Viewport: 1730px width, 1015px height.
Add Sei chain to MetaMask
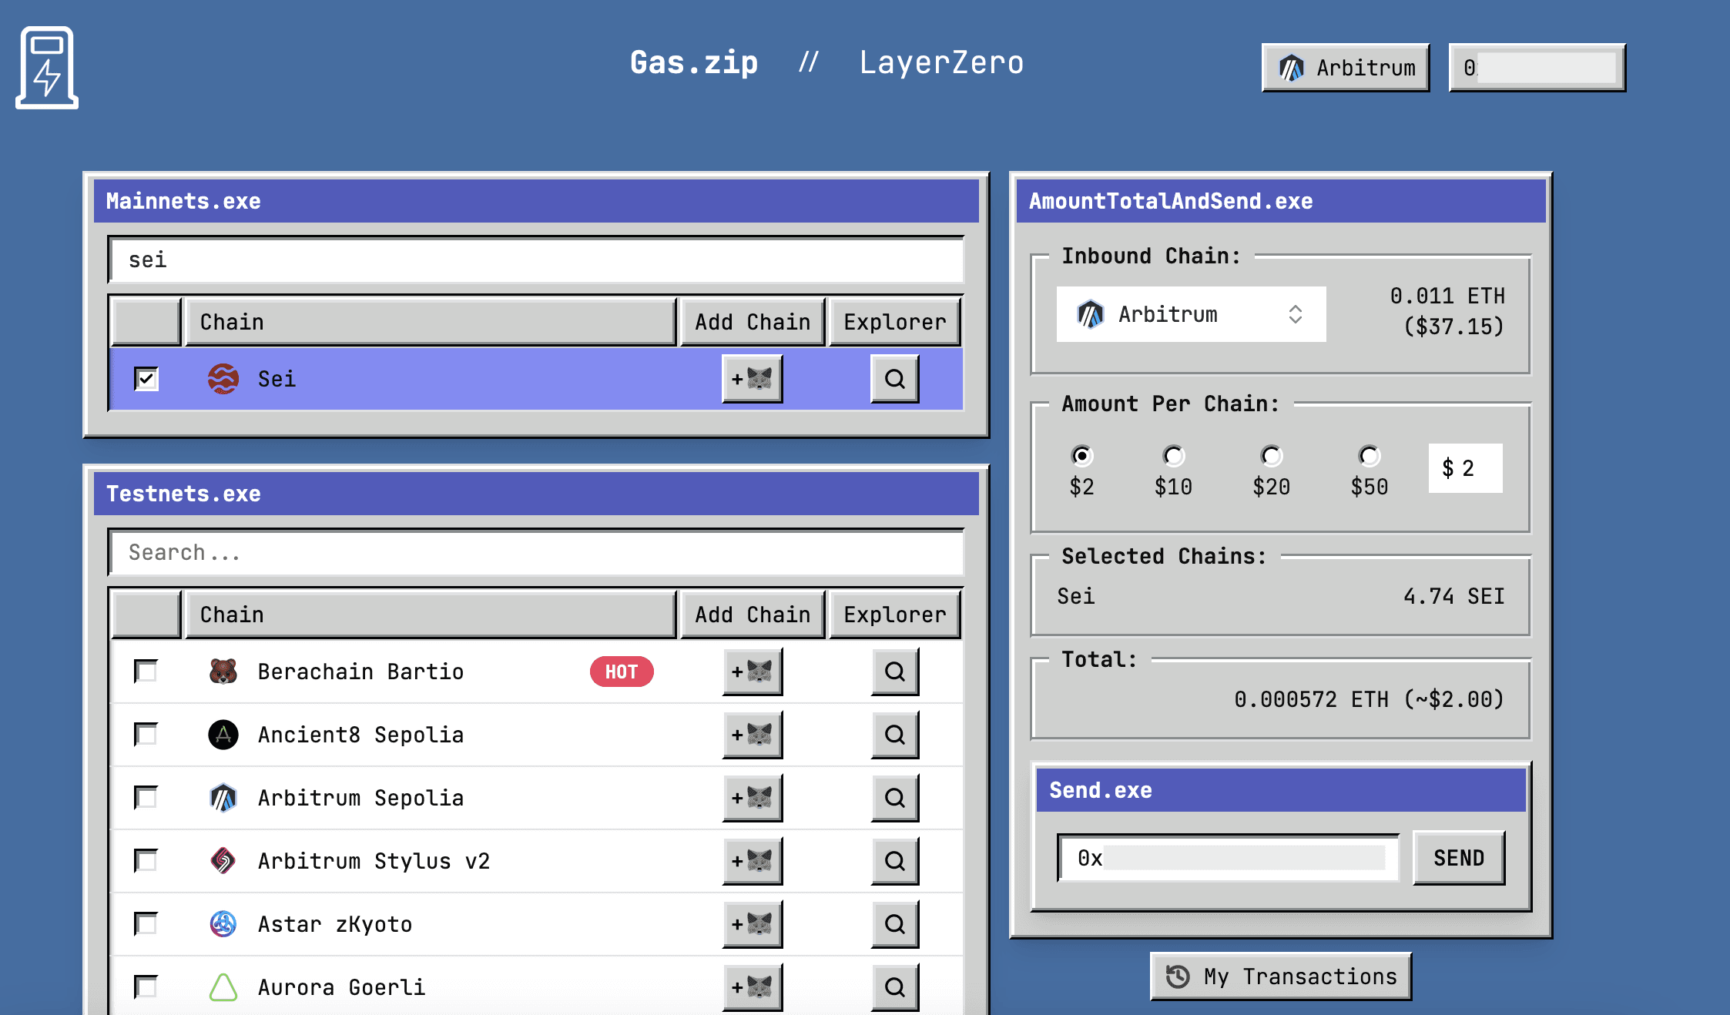tap(752, 379)
